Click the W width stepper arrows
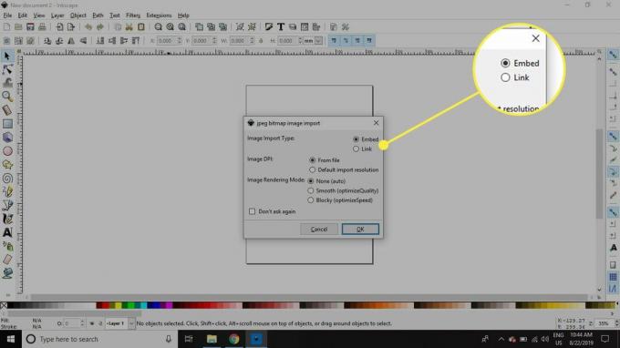620x348 pixels. pos(252,41)
